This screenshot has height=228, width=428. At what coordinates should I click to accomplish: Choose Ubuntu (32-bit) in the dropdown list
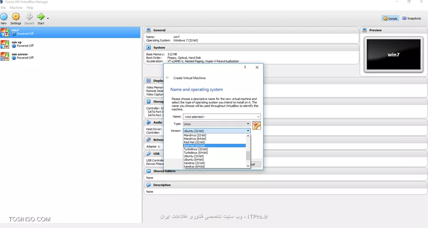click(x=214, y=156)
